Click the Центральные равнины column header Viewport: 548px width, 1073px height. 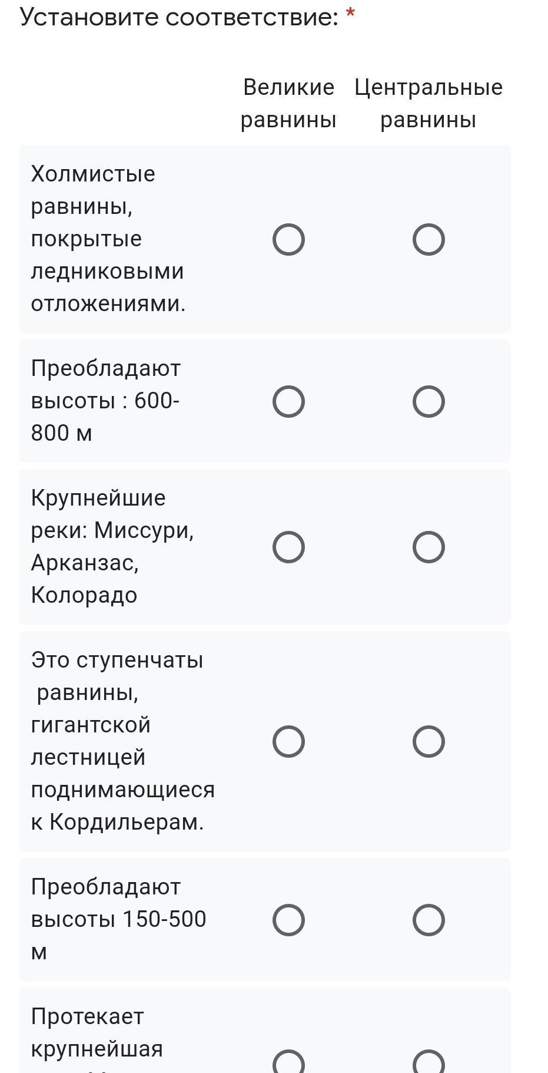pyautogui.click(x=429, y=104)
